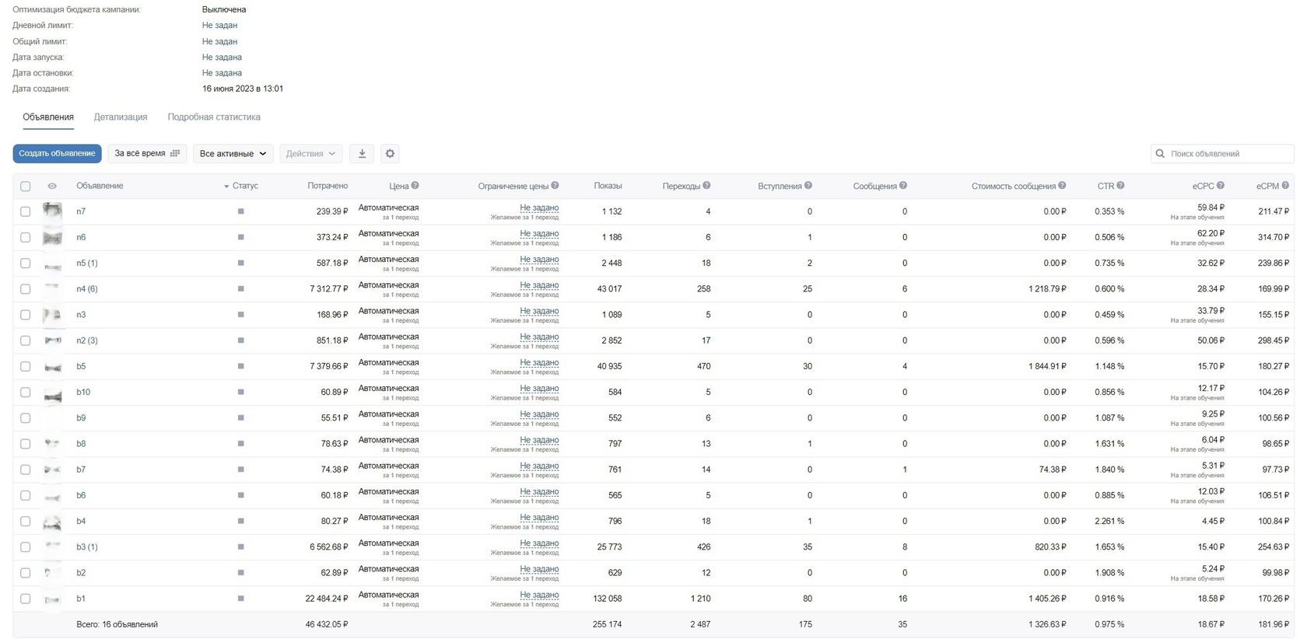Image resolution: width=1307 pixels, height=639 pixels.
Task: Focus the Поиск объявлений search field
Action: (1222, 154)
